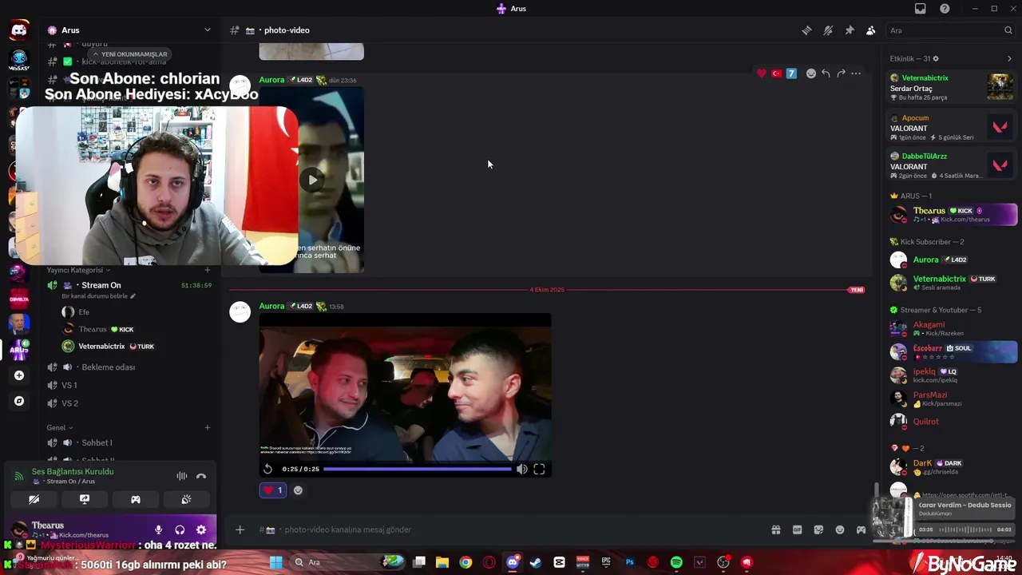Open Spotify from the taskbar
This screenshot has height=575, width=1022.
676,562
